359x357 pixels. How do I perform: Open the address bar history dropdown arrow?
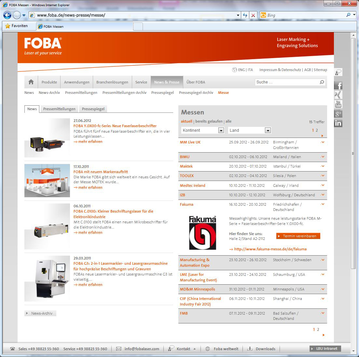238,15
